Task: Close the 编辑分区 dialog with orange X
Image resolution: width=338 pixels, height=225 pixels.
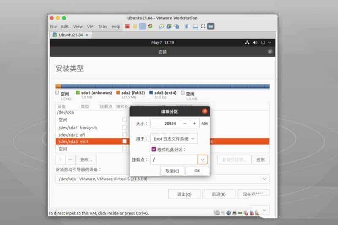Action: (204, 111)
